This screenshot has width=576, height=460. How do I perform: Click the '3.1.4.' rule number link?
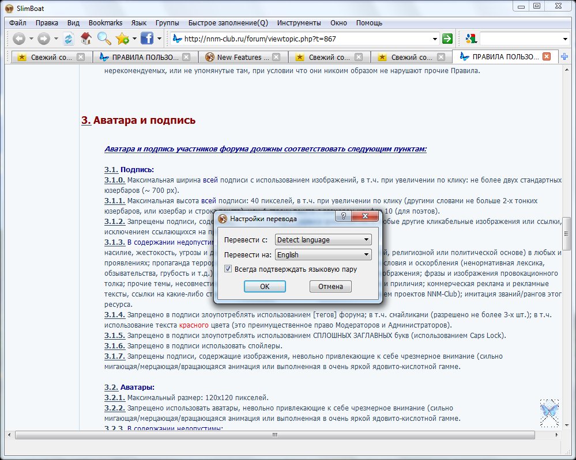115,315
